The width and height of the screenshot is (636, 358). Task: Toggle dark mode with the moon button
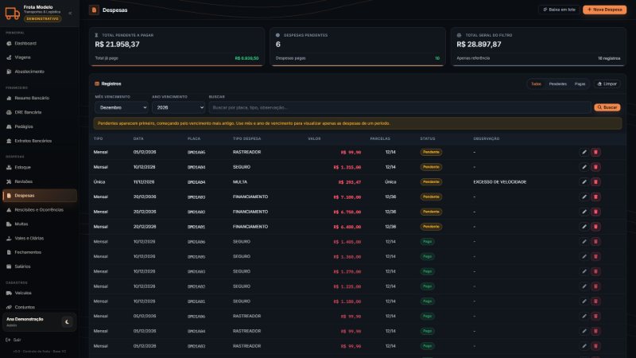pos(67,322)
